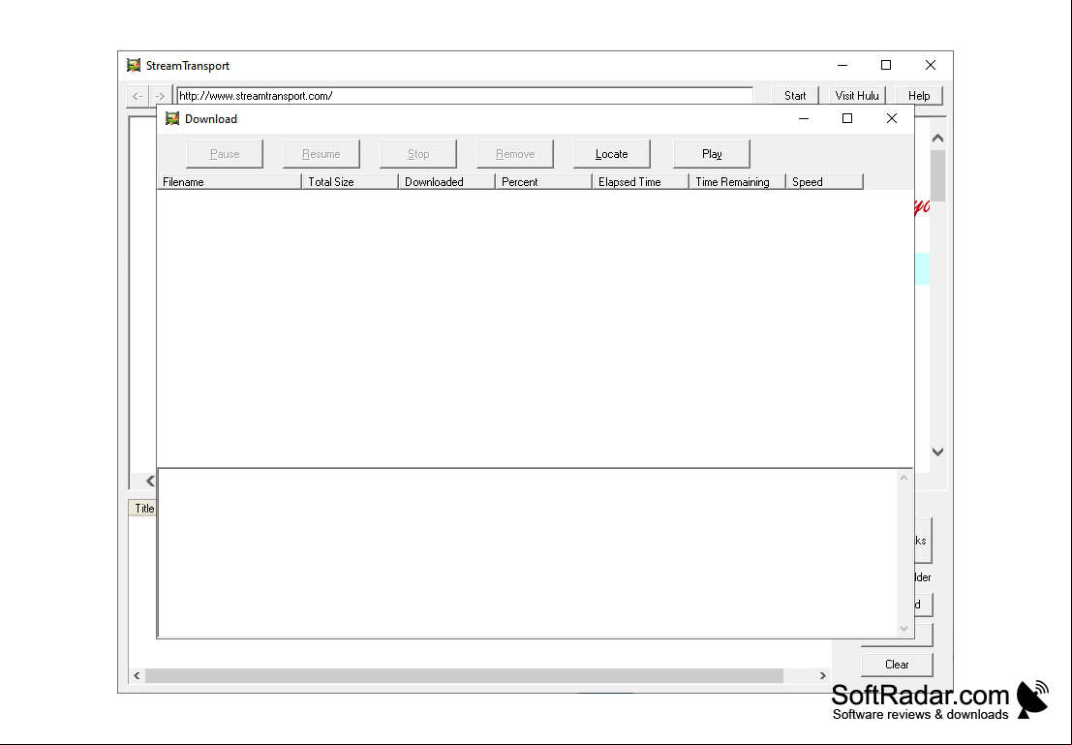The height and width of the screenshot is (745, 1072).
Task: Maximize the StreamTransport main window
Action: click(x=886, y=65)
